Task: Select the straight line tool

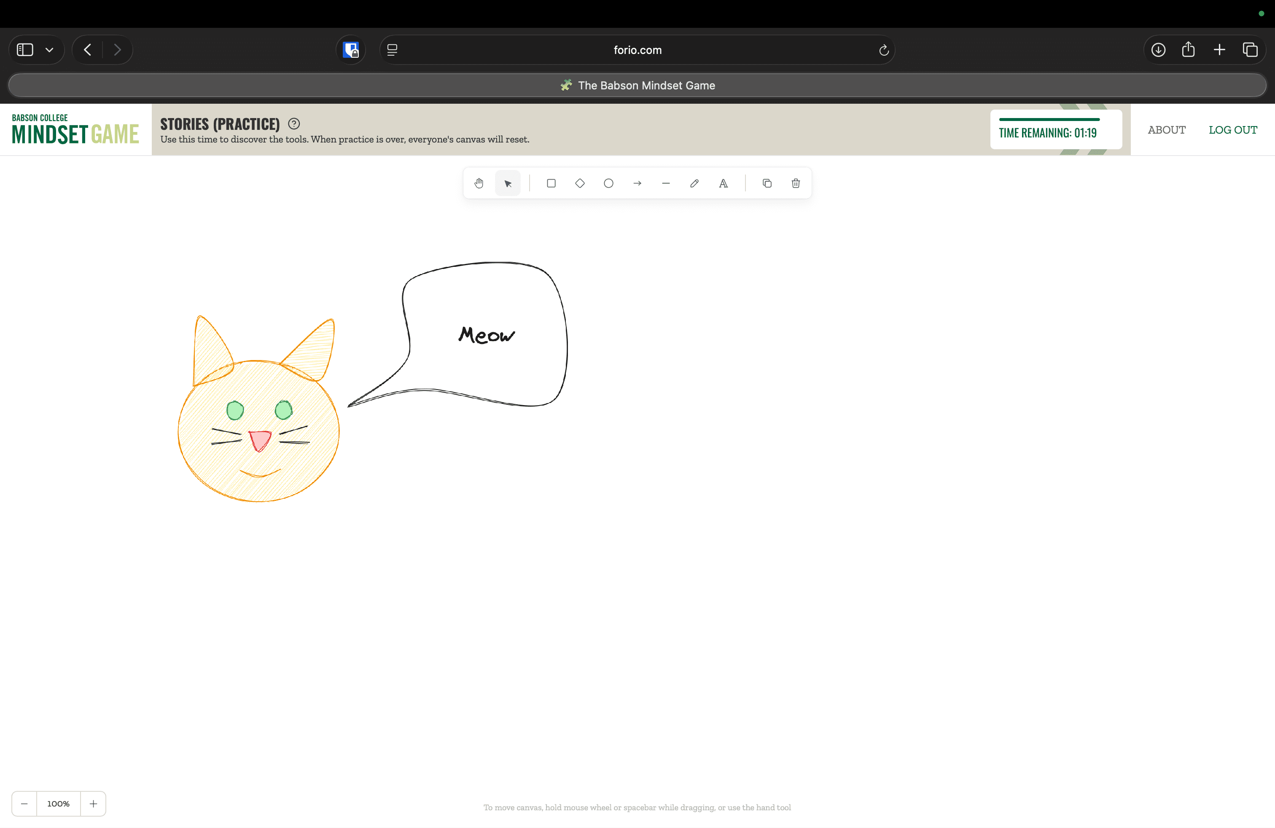Action: point(666,183)
